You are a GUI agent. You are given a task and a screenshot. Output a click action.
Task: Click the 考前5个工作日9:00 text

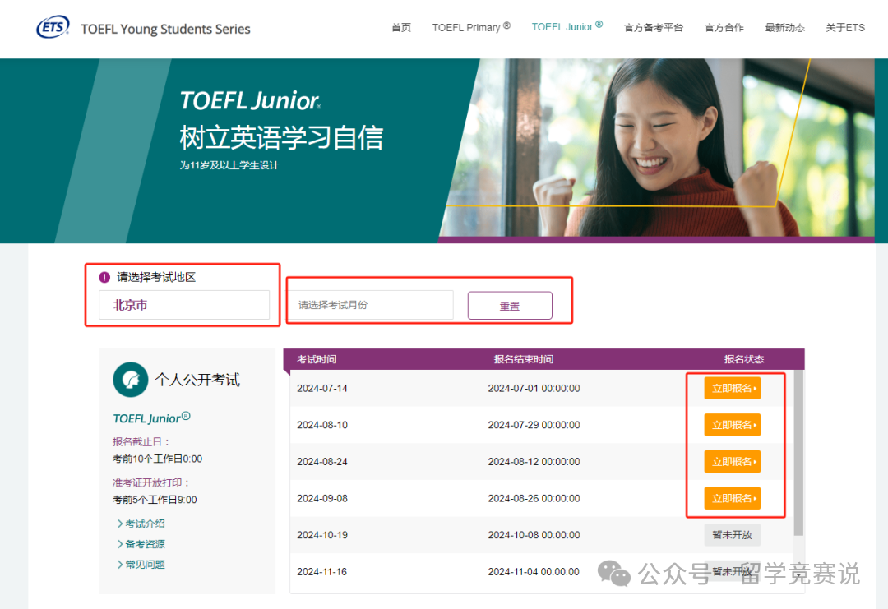pos(155,500)
